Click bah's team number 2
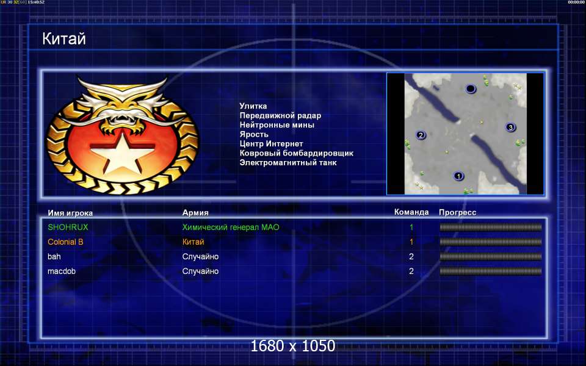Image resolution: width=586 pixels, height=366 pixels. pos(411,257)
